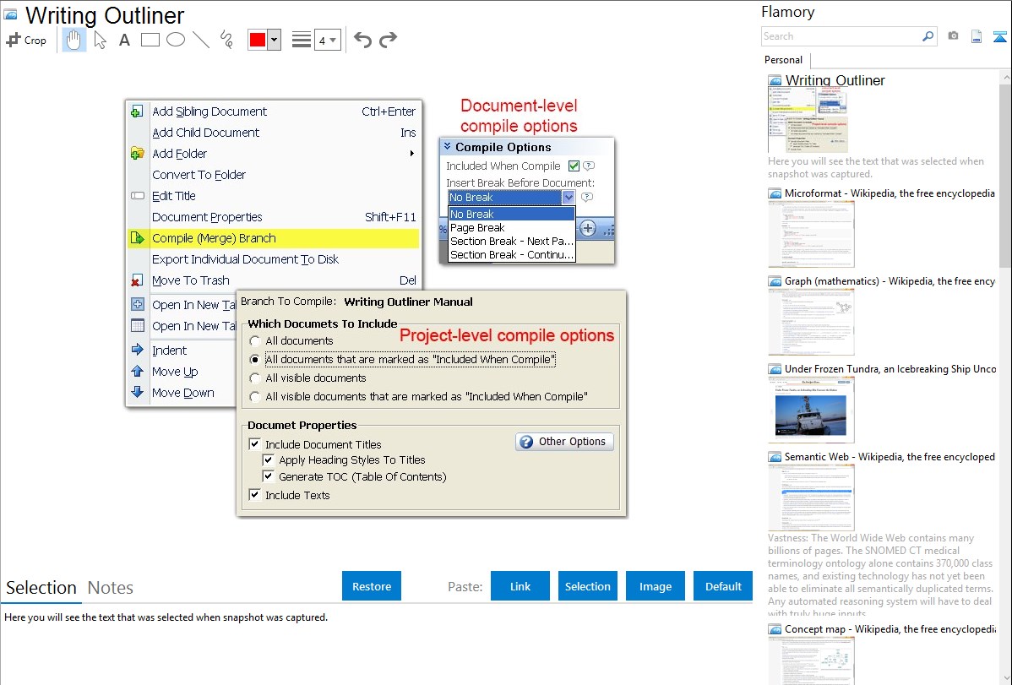The height and width of the screenshot is (685, 1012).
Task: Choose Export Individual Document To Disk
Action: point(274,259)
